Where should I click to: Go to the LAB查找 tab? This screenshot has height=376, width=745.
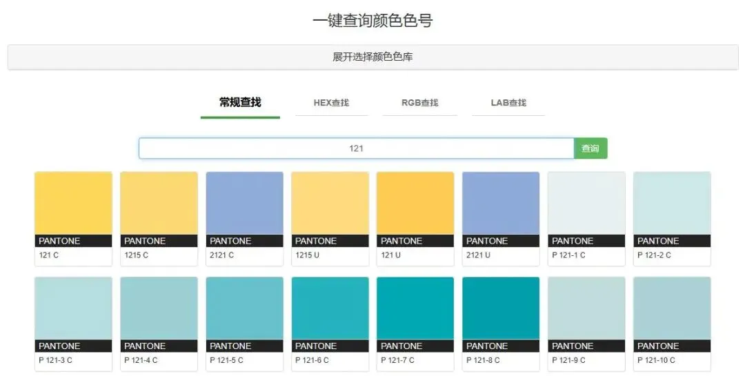point(508,103)
